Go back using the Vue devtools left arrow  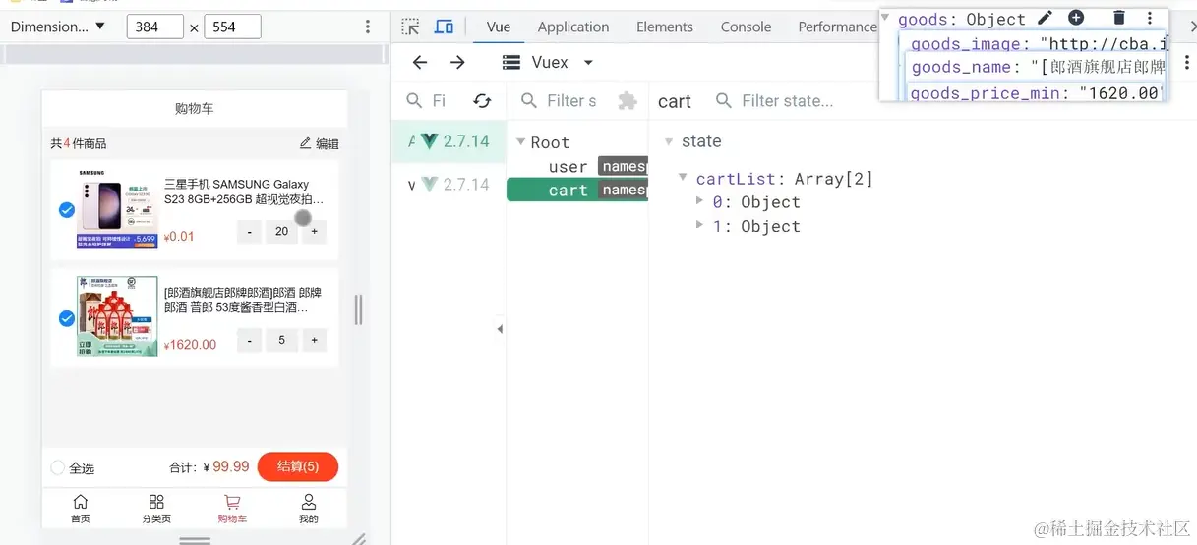pos(420,63)
